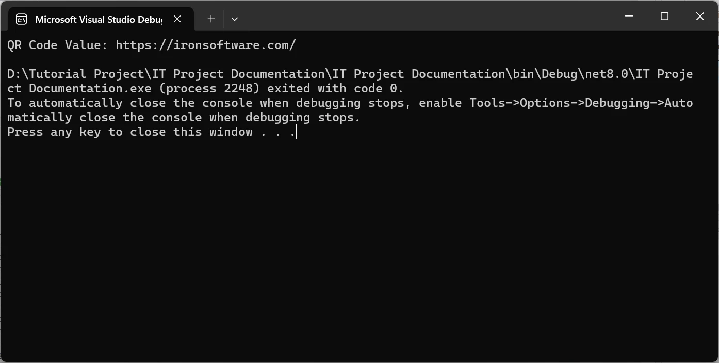Close the console window
Viewport: 719px width, 363px height.
coord(700,17)
